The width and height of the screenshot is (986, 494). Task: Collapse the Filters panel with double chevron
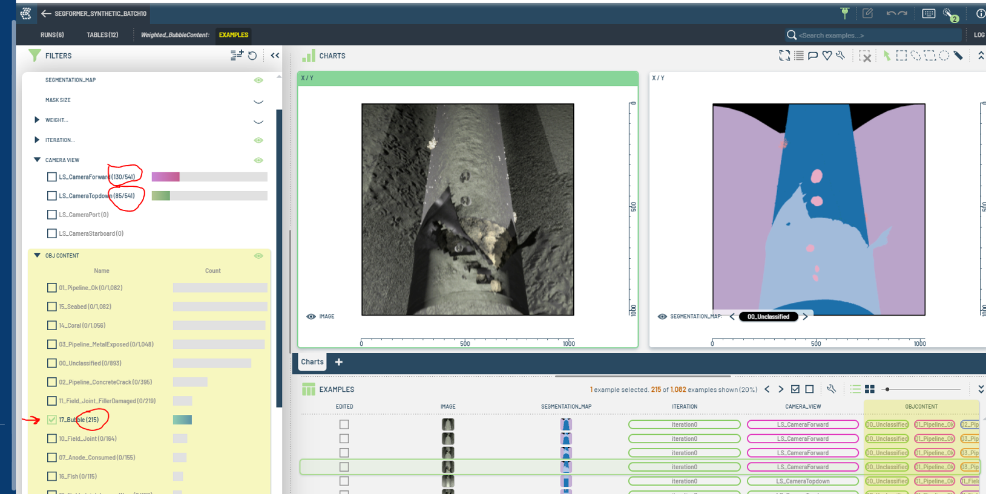[x=275, y=56]
